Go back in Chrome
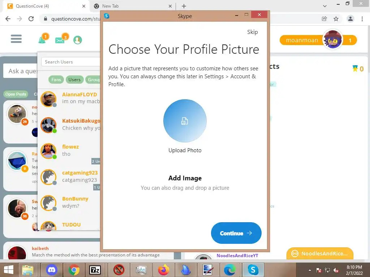This screenshot has width=370, height=277. tap(8, 19)
